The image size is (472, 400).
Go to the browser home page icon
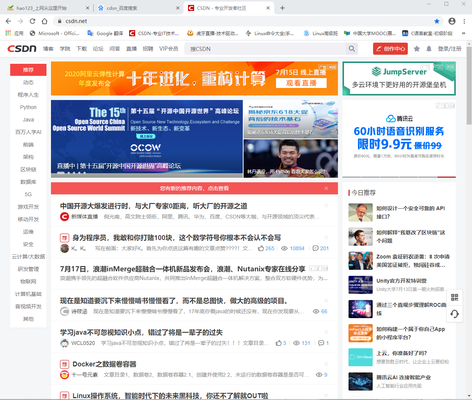(45, 21)
